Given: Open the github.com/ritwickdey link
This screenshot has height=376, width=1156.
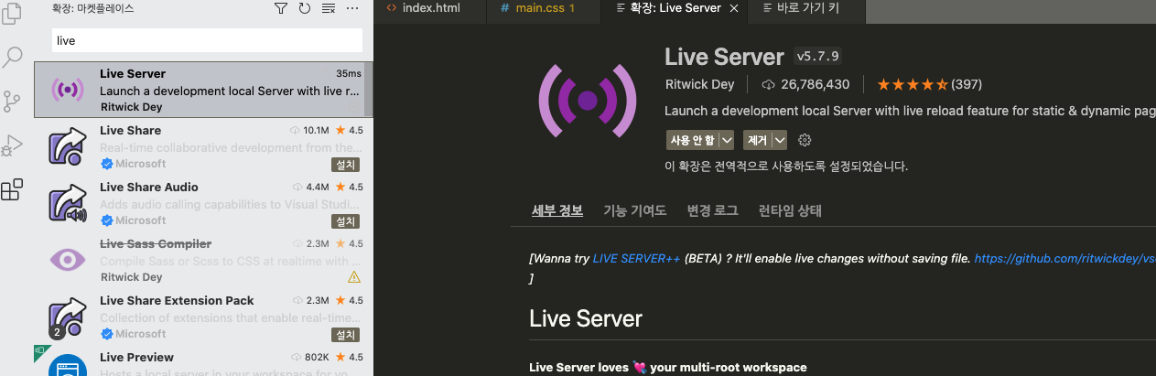Looking at the screenshot, I should point(1064,259).
